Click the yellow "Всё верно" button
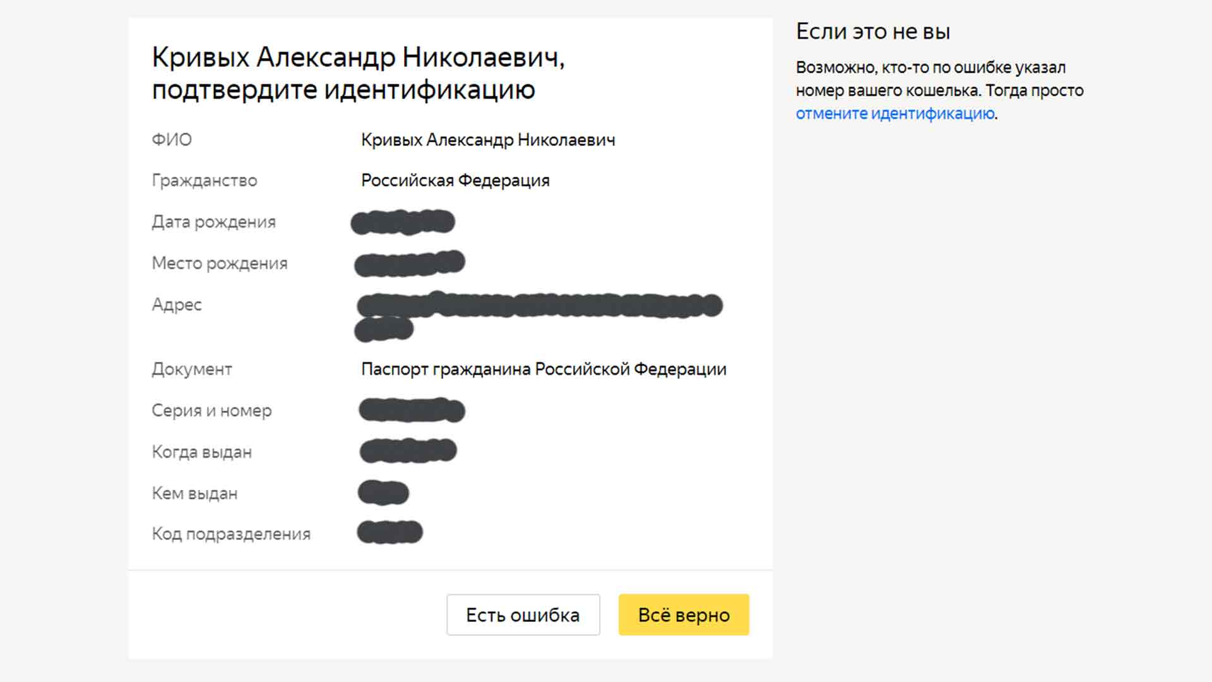The height and width of the screenshot is (682, 1212). point(684,614)
